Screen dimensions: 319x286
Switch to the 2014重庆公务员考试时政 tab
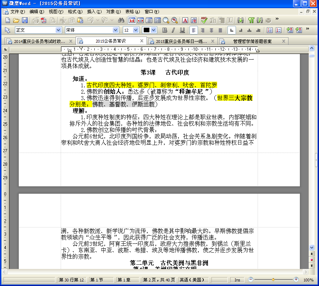(39, 41)
